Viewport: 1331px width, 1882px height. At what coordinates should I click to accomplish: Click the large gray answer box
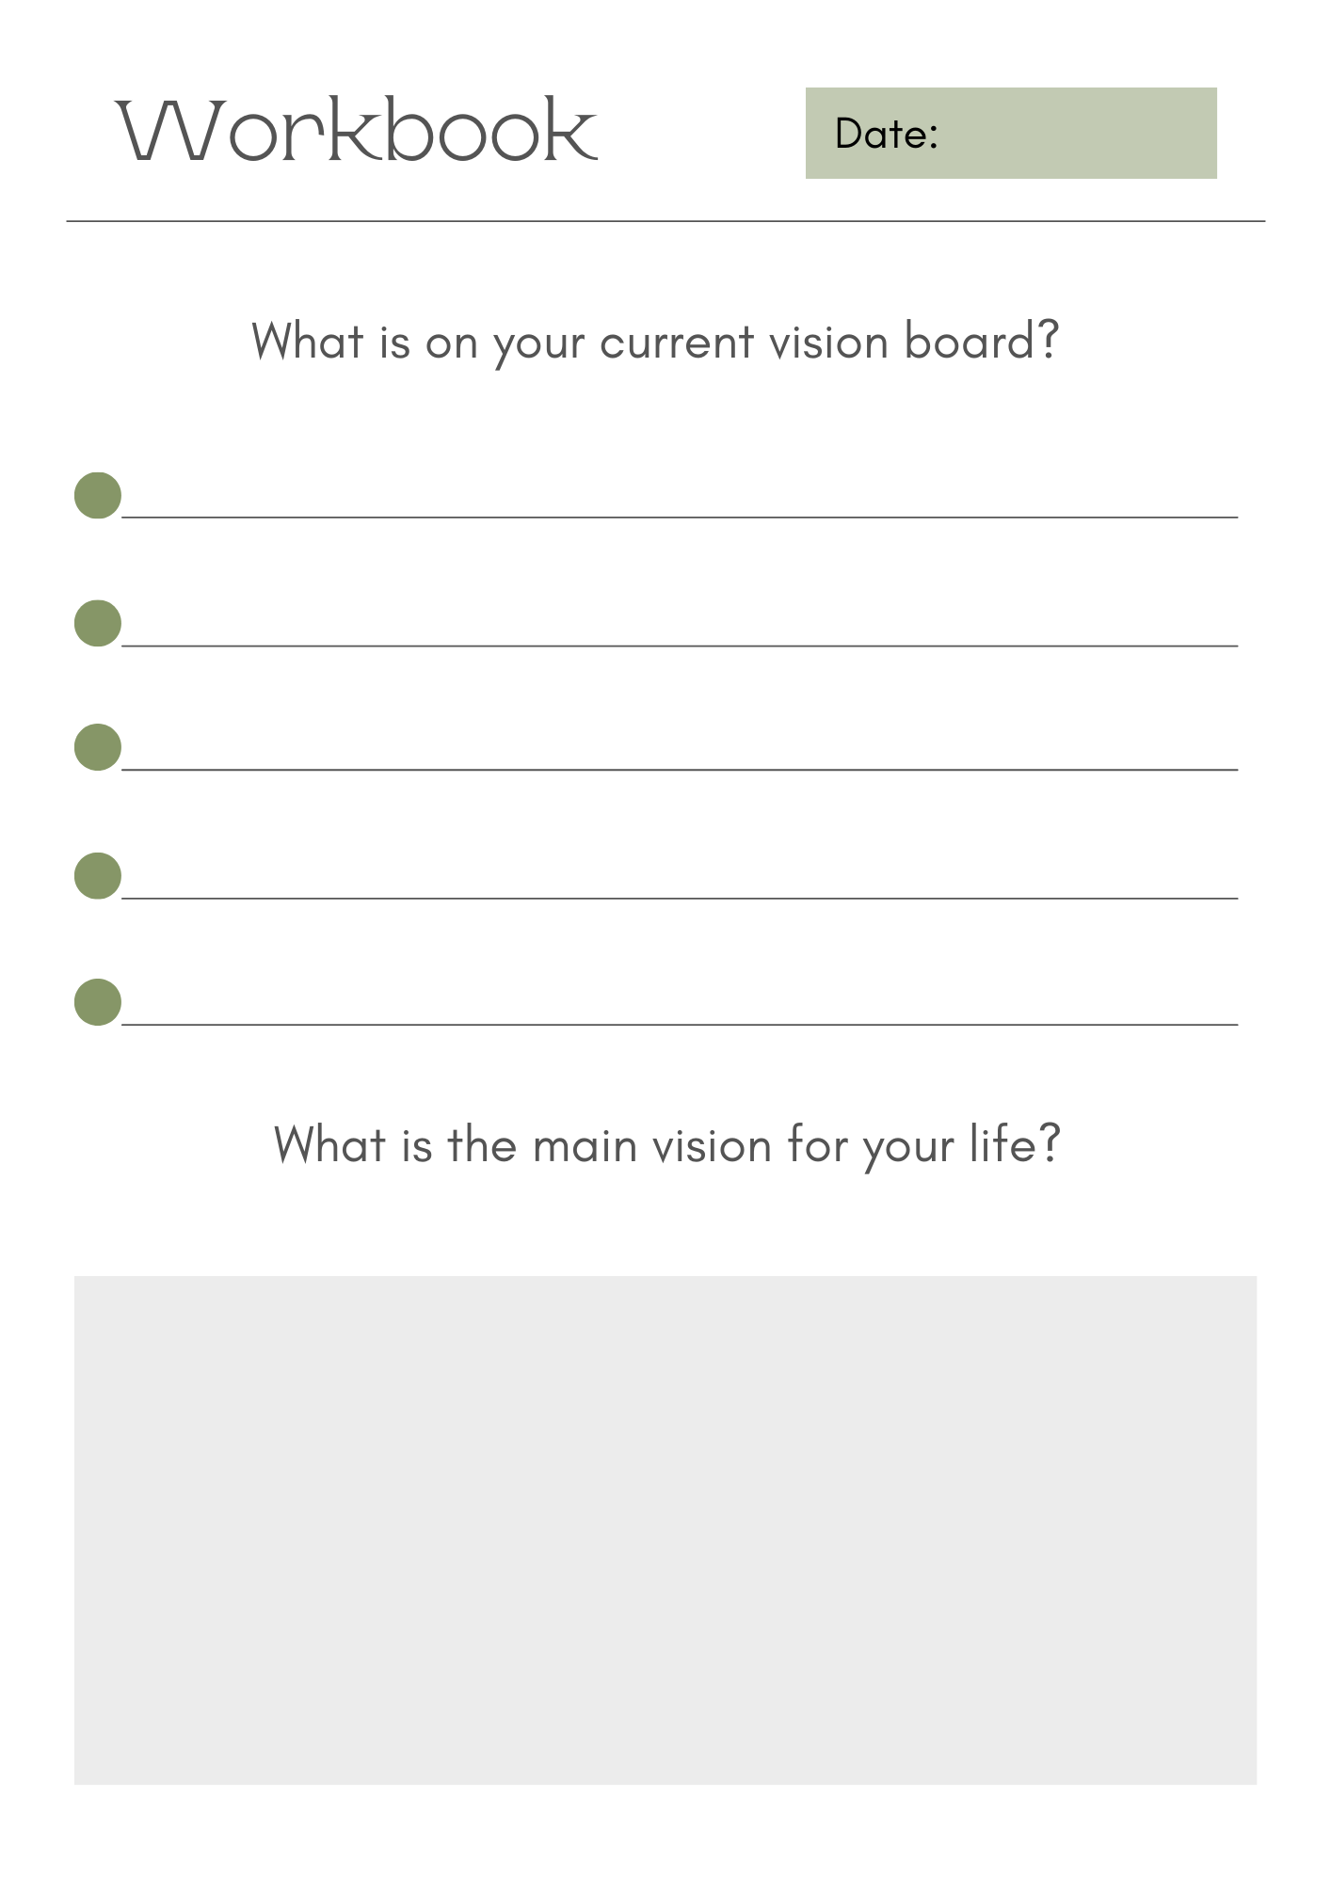click(665, 1530)
